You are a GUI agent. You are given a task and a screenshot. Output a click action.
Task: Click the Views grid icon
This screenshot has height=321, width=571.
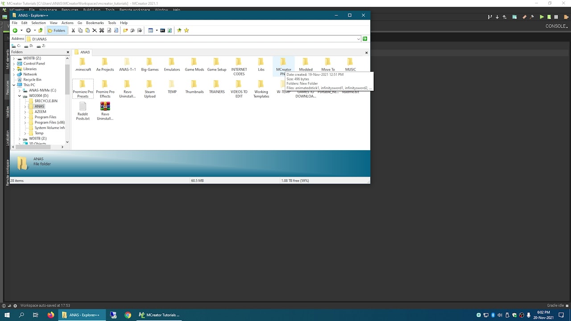151,30
